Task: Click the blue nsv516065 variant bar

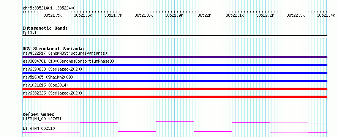Action: tap(175, 81)
